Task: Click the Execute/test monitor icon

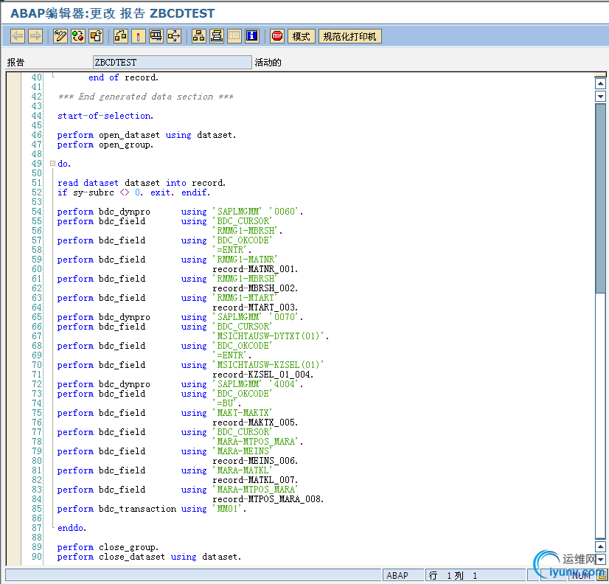Action: click(156, 36)
